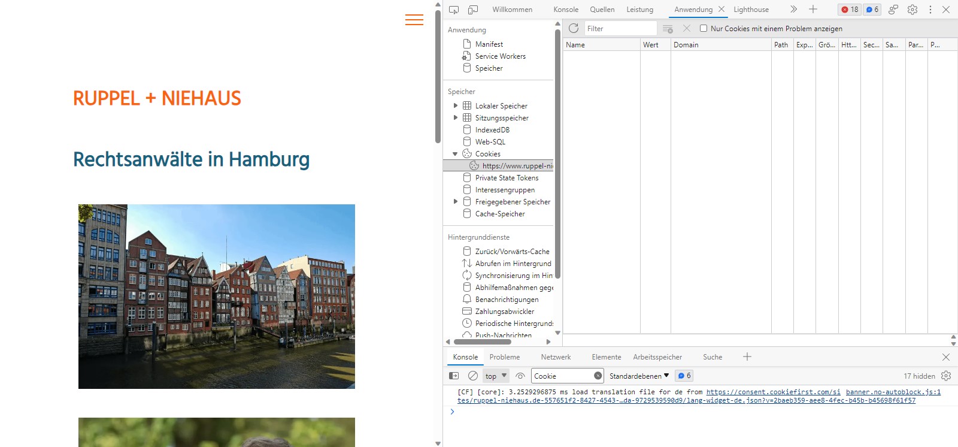
Task: Toggle device emulation icon in DevTools
Action: click(473, 10)
